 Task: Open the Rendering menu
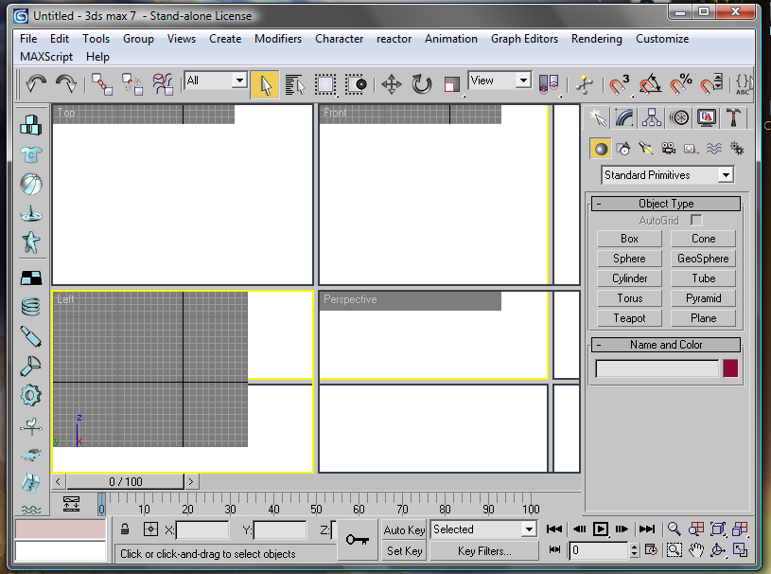pyautogui.click(x=596, y=39)
